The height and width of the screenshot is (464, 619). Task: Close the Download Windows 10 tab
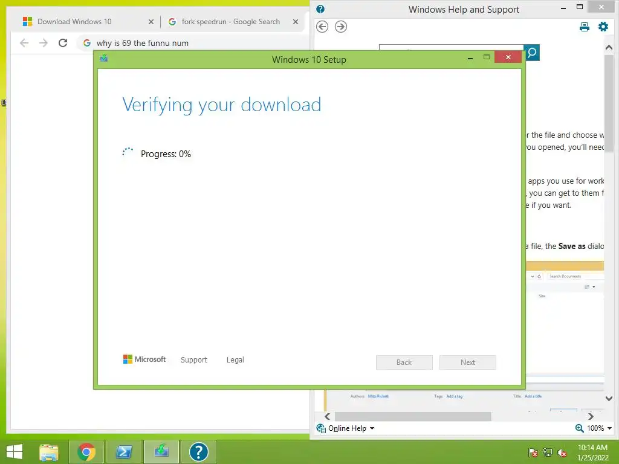tap(151, 22)
